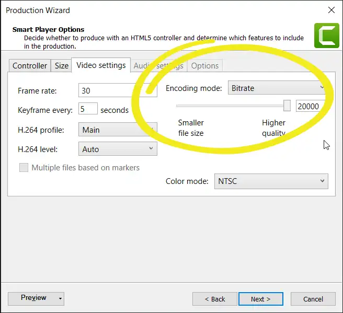The width and height of the screenshot is (343, 313).
Task: Switch to the Controller tab
Action: (x=30, y=66)
